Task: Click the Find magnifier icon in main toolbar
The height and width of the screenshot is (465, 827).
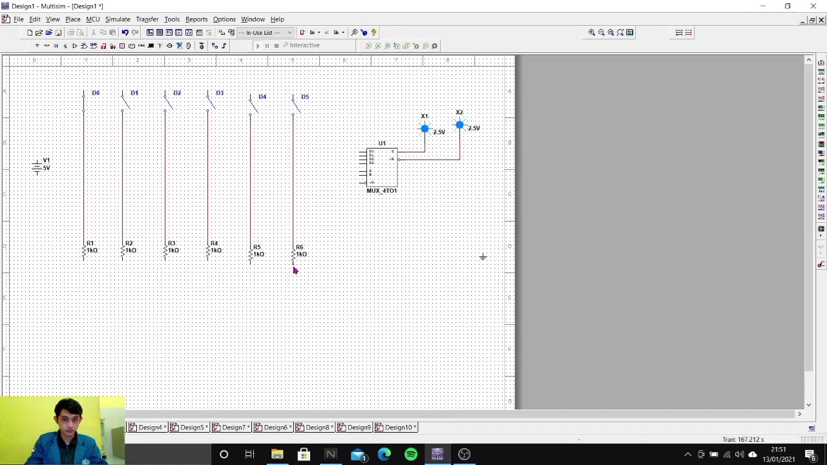Action: point(354,32)
